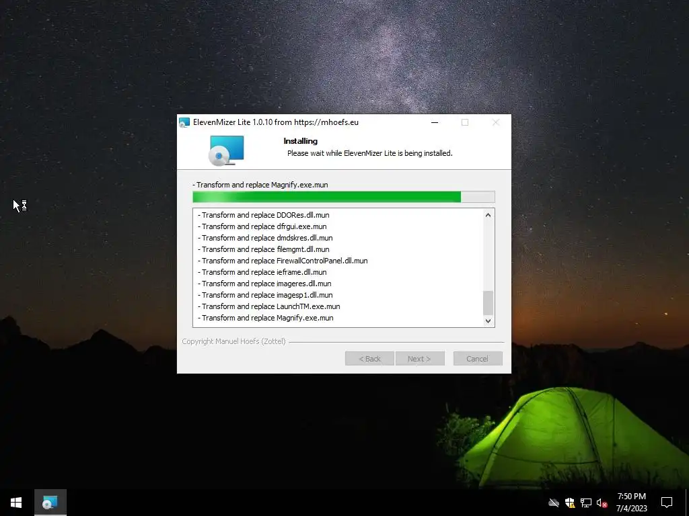Image resolution: width=689 pixels, height=516 pixels.
Task: Click the ElevenMizer Lite window title text
Action: pos(275,122)
